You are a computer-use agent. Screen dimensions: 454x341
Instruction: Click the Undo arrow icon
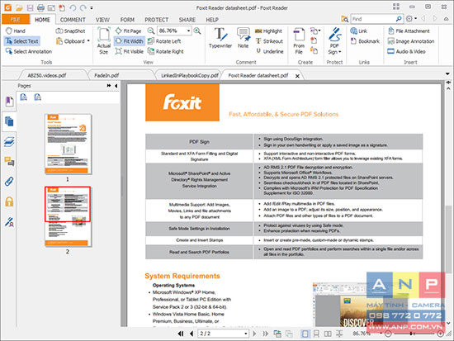click(x=73, y=7)
